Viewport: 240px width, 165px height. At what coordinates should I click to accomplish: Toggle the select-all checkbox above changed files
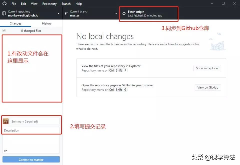pos(4,30)
